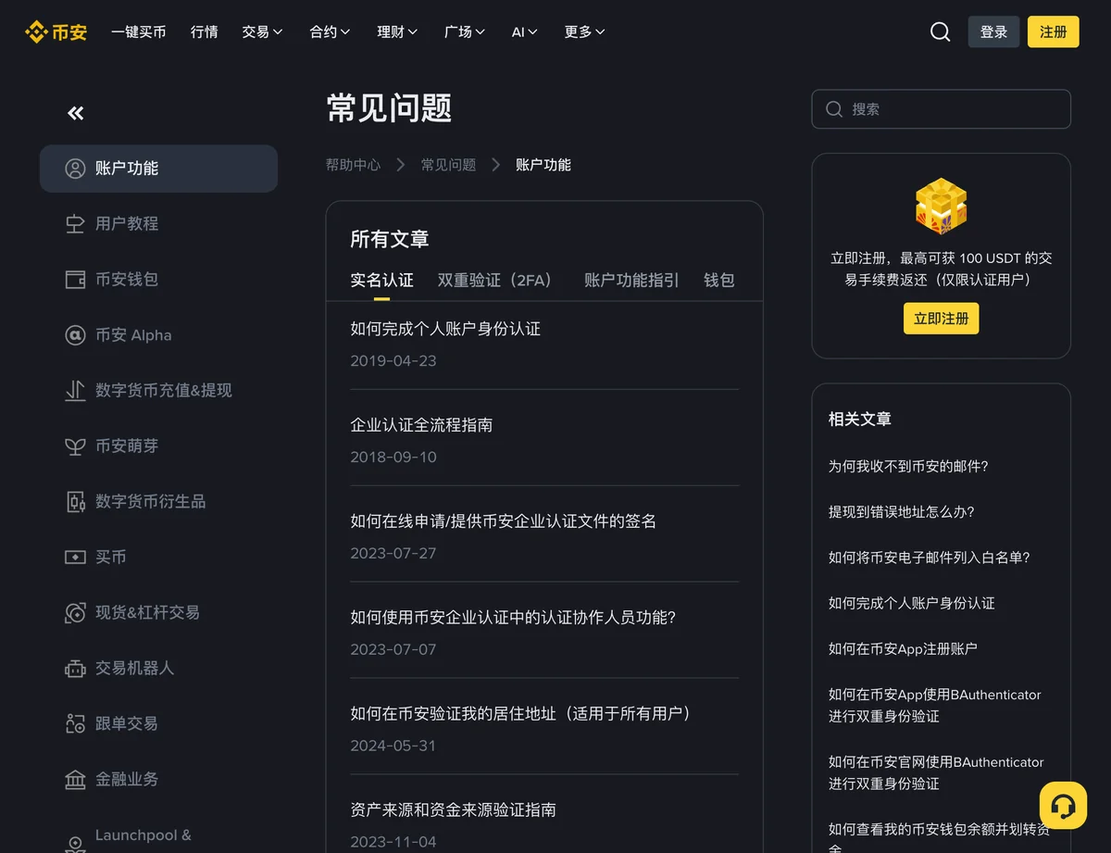Open the customer support headset chat
The image size is (1111, 853).
coord(1063,806)
